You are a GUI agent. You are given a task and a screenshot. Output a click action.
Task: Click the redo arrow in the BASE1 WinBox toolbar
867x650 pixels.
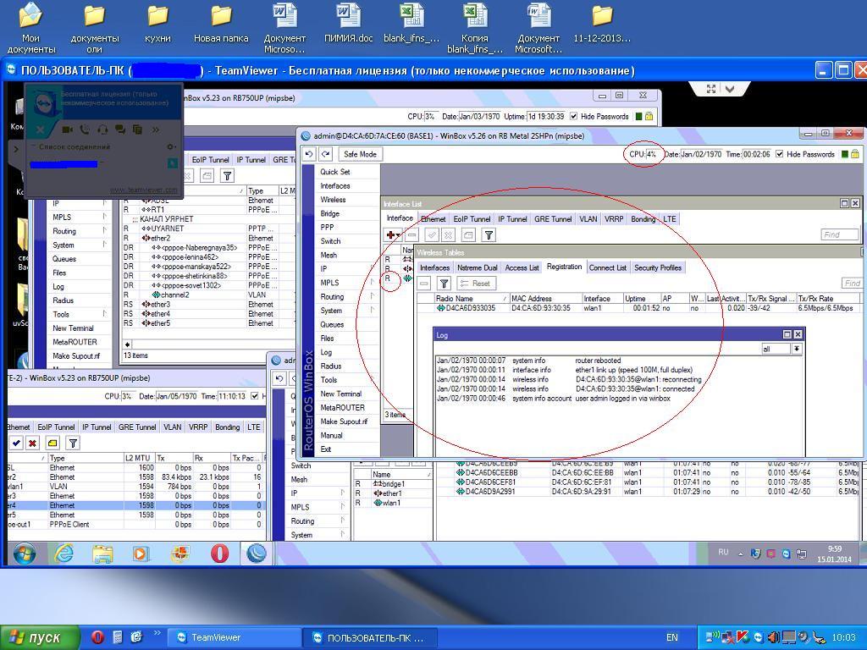click(x=326, y=154)
